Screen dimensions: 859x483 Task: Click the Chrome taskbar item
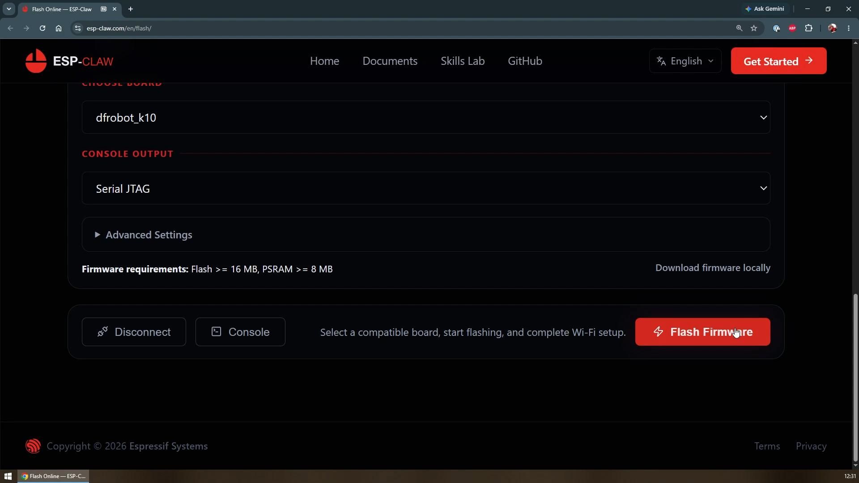click(53, 476)
